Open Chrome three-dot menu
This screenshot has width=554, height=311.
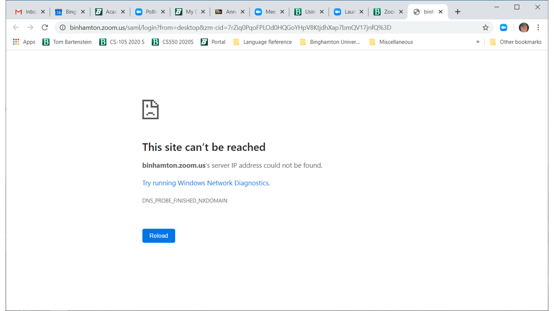coord(538,28)
